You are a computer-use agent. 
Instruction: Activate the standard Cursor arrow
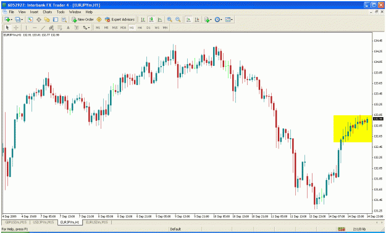[7, 28]
